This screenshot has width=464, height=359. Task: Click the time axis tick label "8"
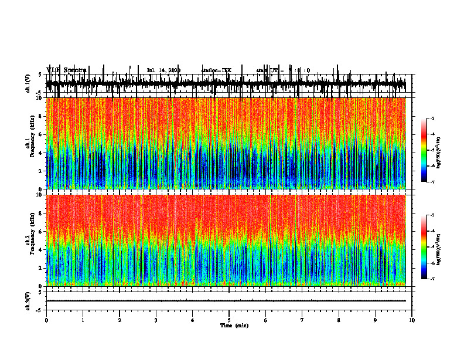tap(339, 320)
